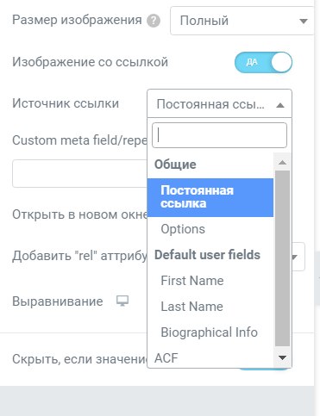The width and height of the screenshot is (320, 416).
Task: Open the rel attribute dropdown arrow
Action: 295,257
